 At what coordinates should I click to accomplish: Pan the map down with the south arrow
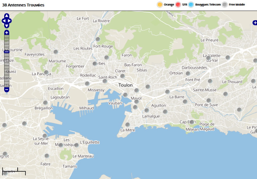[x=7, y=26]
